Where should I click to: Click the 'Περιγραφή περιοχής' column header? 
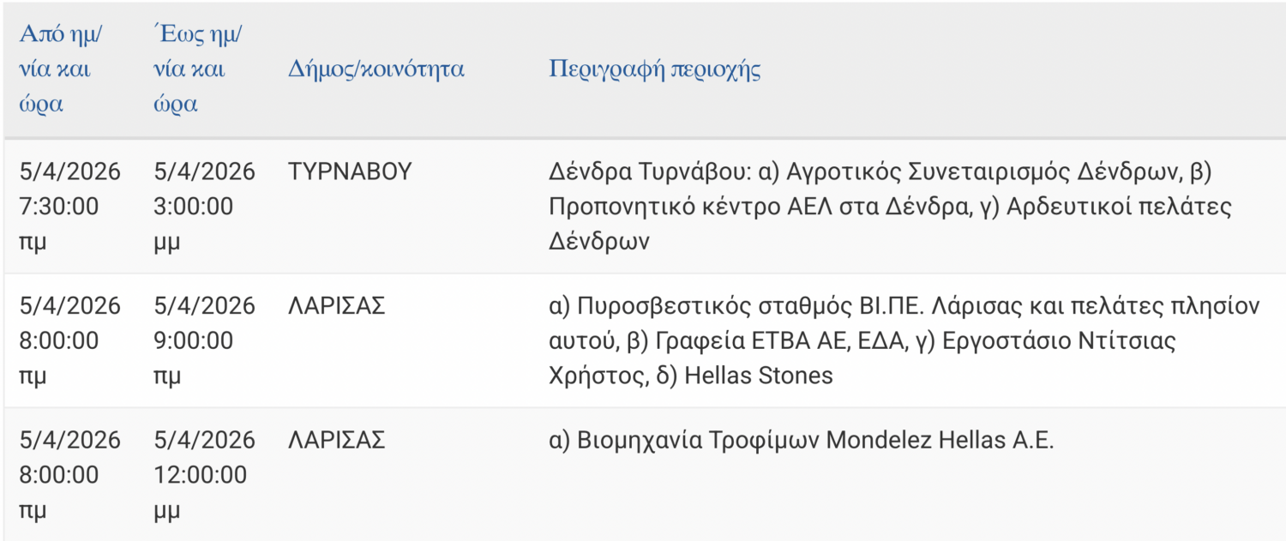pyautogui.click(x=655, y=69)
